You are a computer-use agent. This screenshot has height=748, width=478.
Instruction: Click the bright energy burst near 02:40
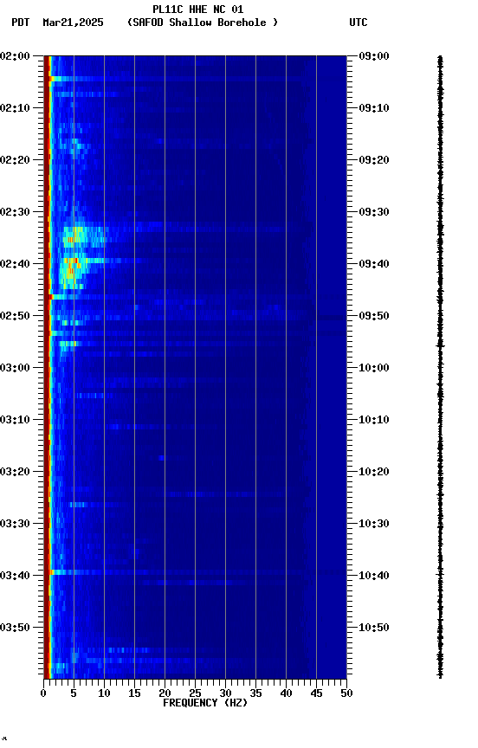point(72,272)
